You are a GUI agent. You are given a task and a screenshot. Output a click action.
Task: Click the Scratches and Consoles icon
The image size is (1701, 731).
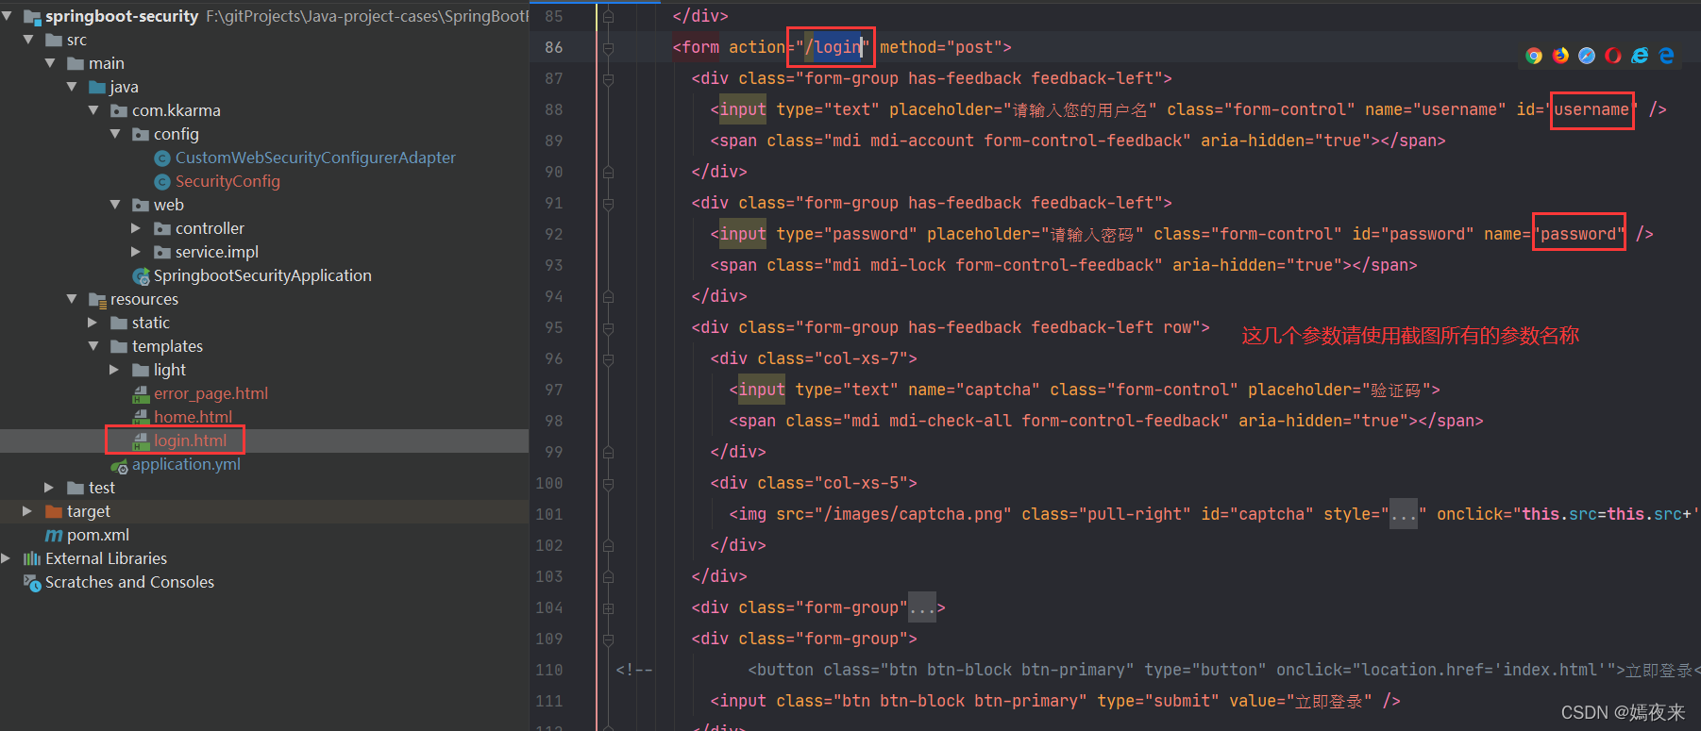32,583
